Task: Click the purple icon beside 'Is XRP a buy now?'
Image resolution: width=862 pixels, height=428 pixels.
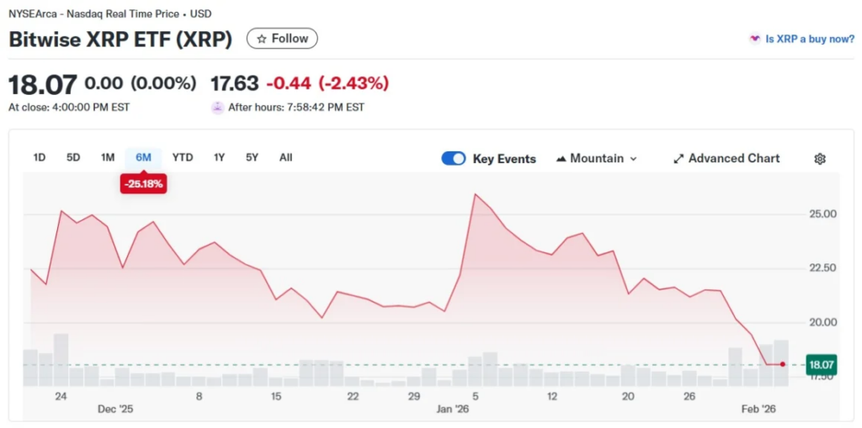Action: pos(755,39)
